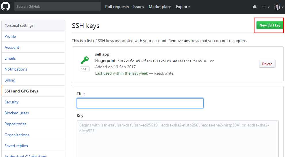Open the notifications bell
Screen dimensions: 285x157
255,7
